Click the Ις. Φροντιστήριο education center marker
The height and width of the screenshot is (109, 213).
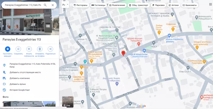[117, 37]
